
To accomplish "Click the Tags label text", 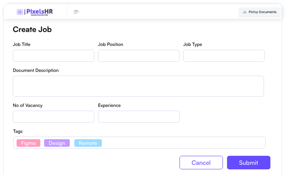I will pos(18,131).
